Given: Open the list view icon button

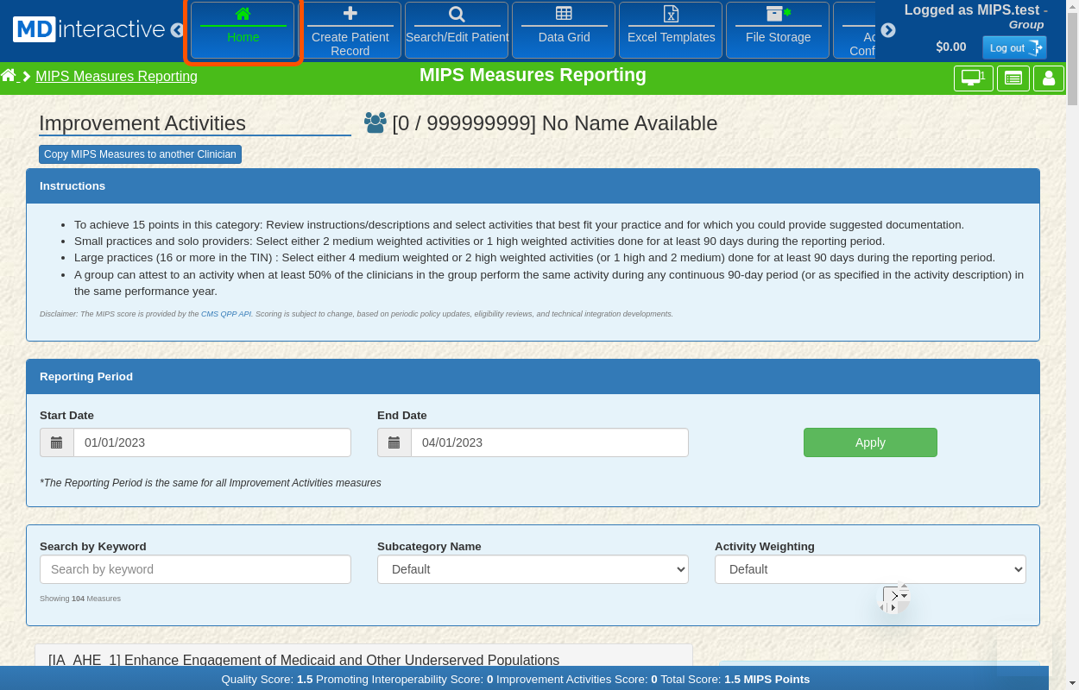Looking at the screenshot, I should coord(1013,78).
